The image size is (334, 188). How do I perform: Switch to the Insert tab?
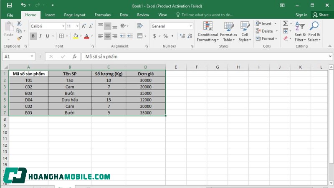point(50,15)
